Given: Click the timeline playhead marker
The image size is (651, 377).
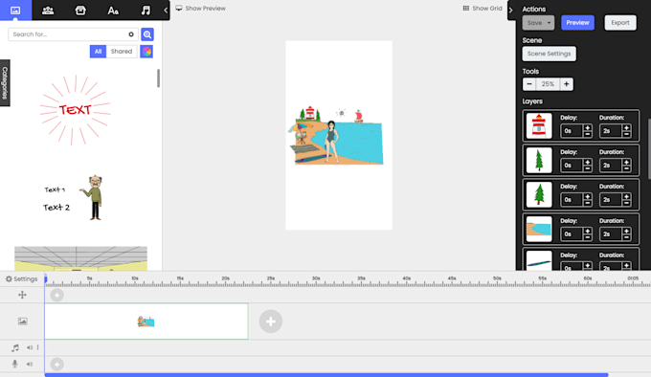Looking at the screenshot, I should coord(46,280).
